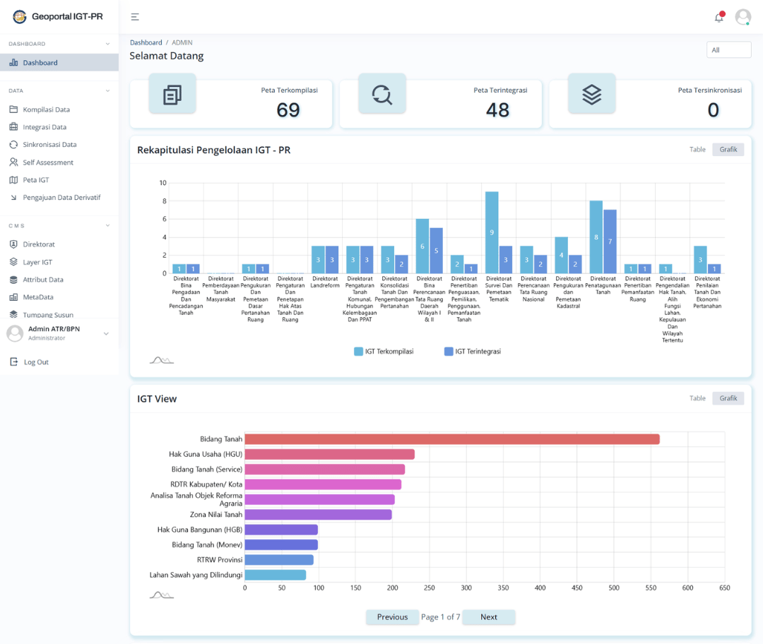The width and height of the screenshot is (763, 644).
Task: Click the Peta Tersinkronisasi layers icon
Action: [591, 94]
